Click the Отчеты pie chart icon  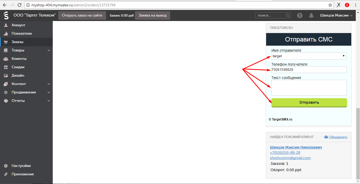click(6, 101)
